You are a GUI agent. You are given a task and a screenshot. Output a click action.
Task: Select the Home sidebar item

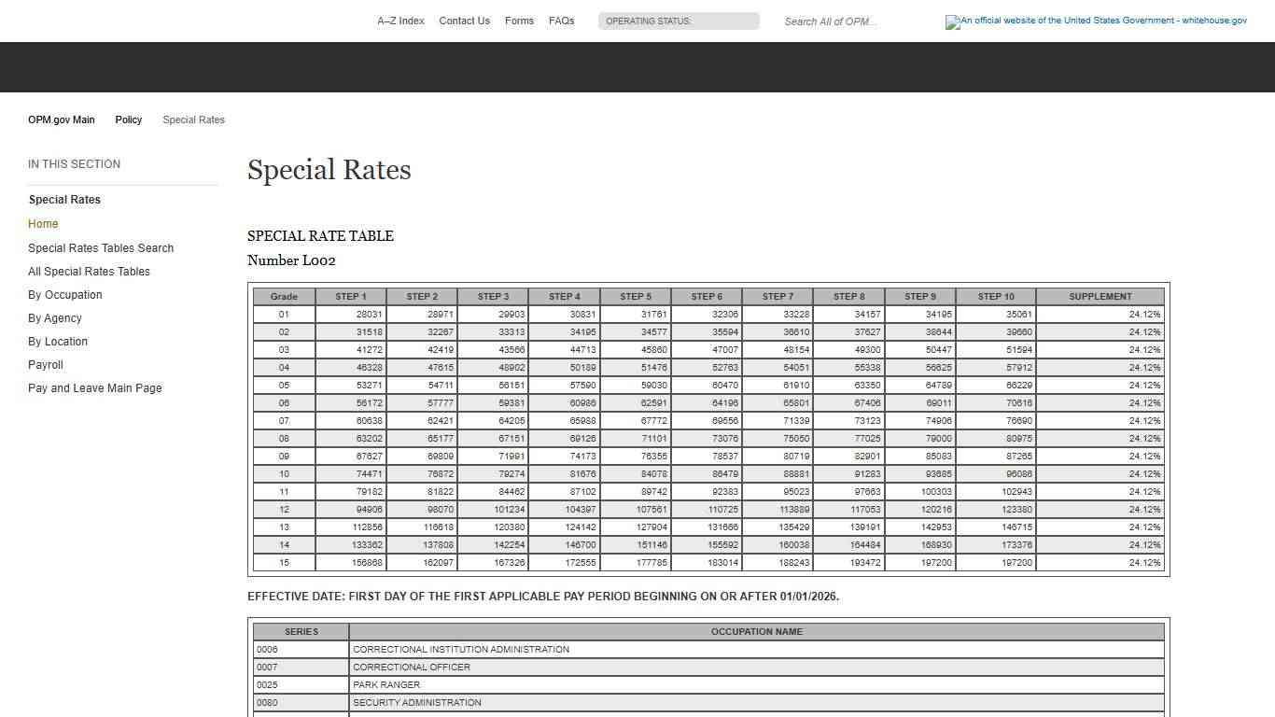click(43, 223)
